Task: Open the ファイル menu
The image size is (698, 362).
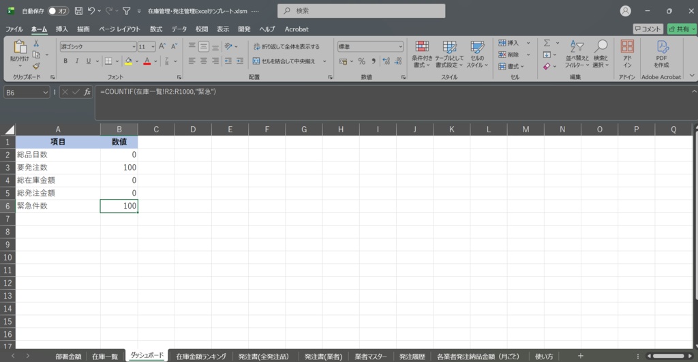Action: (x=14, y=29)
